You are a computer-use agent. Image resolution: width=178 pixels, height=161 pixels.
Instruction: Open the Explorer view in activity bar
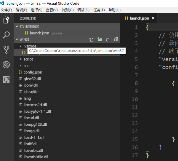pos(6,20)
